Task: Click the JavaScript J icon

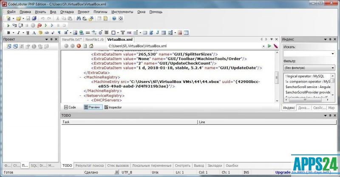Action: click(157, 33)
